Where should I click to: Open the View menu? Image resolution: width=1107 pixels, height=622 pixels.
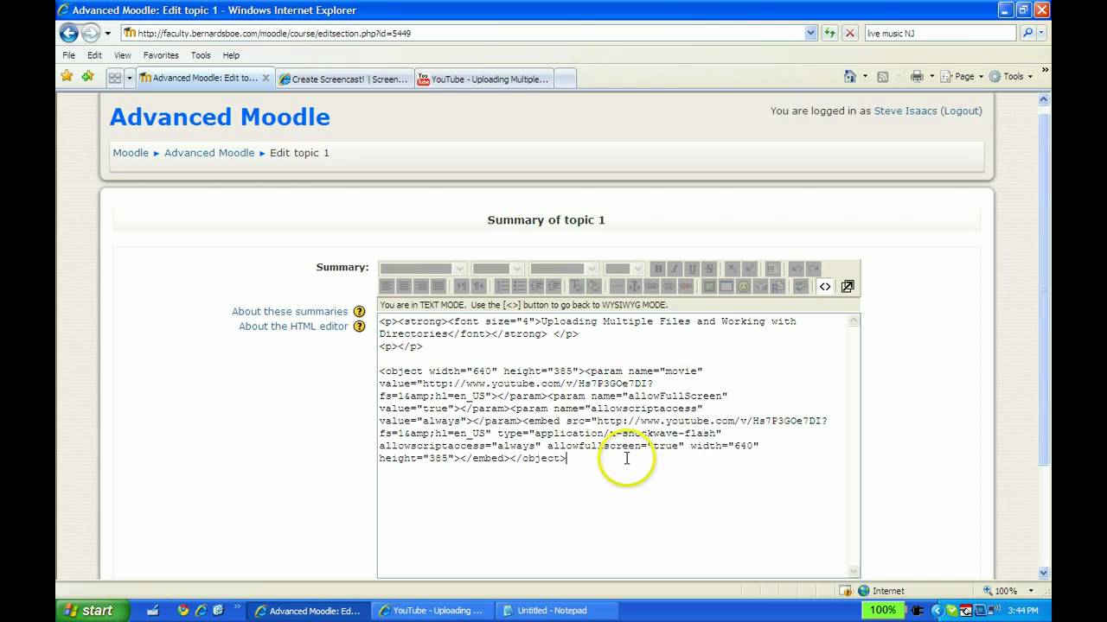122,55
